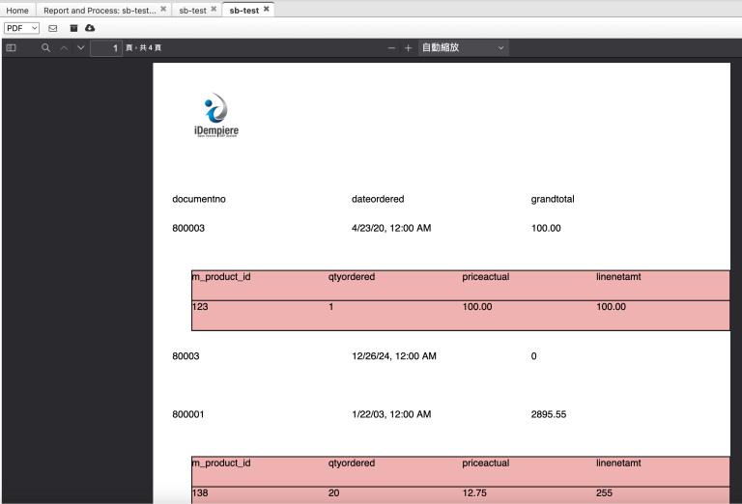Click grand total 2895.55
The height and width of the screenshot is (504, 742).
549,414
